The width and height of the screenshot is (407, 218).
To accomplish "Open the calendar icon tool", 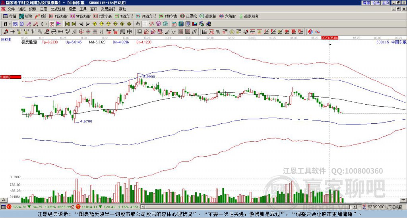I will (174, 24).
